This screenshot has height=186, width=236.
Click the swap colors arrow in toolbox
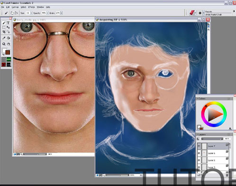click(x=3, y=55)
